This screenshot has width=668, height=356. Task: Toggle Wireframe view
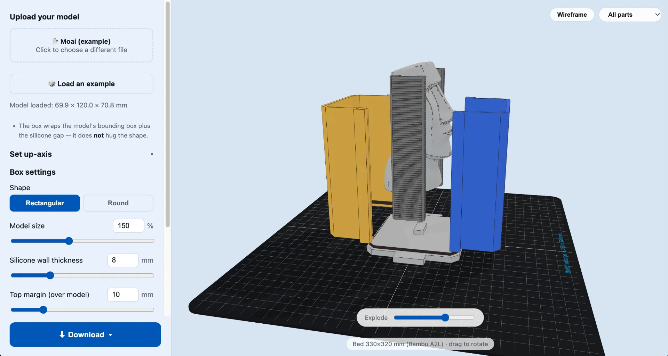point(572,15)
